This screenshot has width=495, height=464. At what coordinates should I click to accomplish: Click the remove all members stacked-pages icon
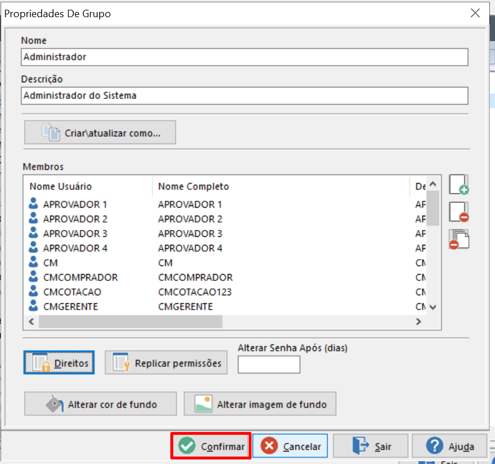tap(459, 240)
